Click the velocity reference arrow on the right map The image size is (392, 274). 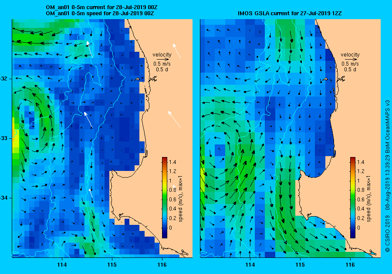point(351,60)
